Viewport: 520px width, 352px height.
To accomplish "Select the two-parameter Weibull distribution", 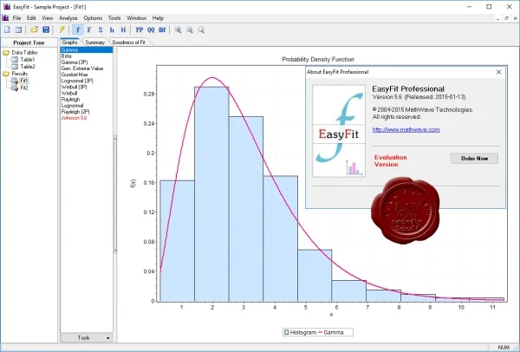I will click(87, 94).
